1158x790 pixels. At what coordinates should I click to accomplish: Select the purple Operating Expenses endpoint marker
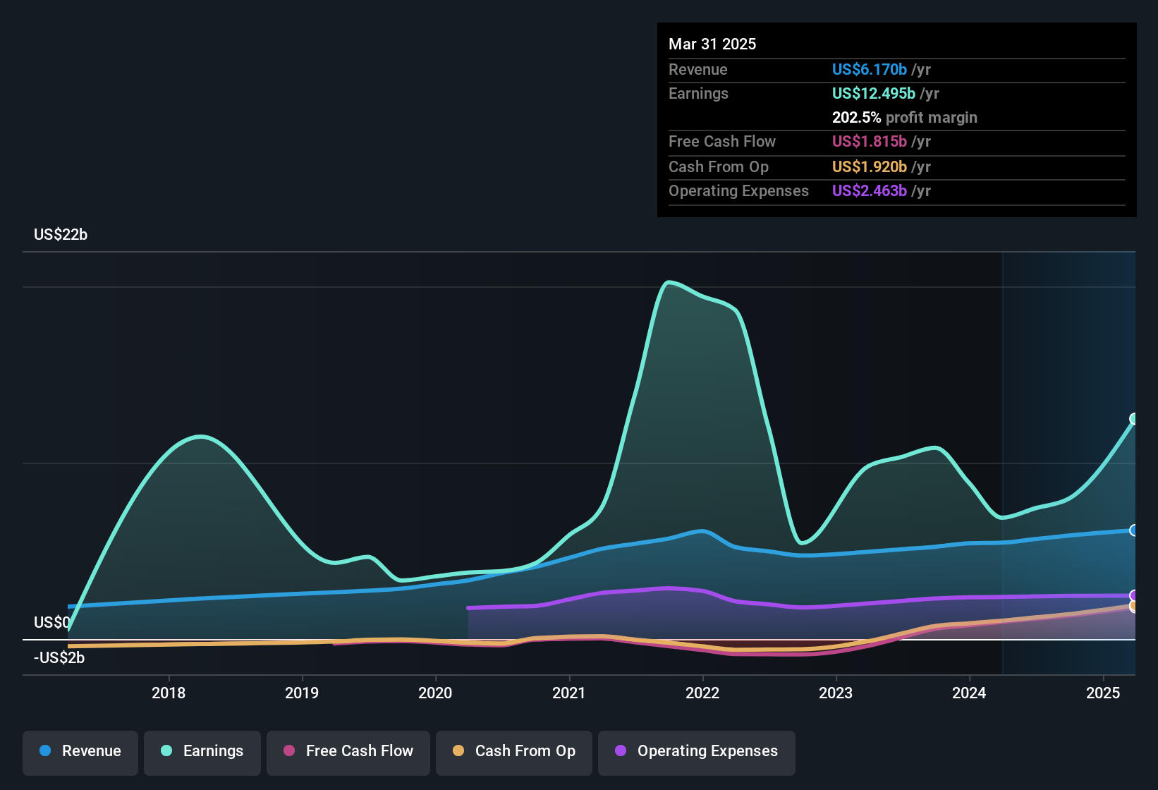1134,596
